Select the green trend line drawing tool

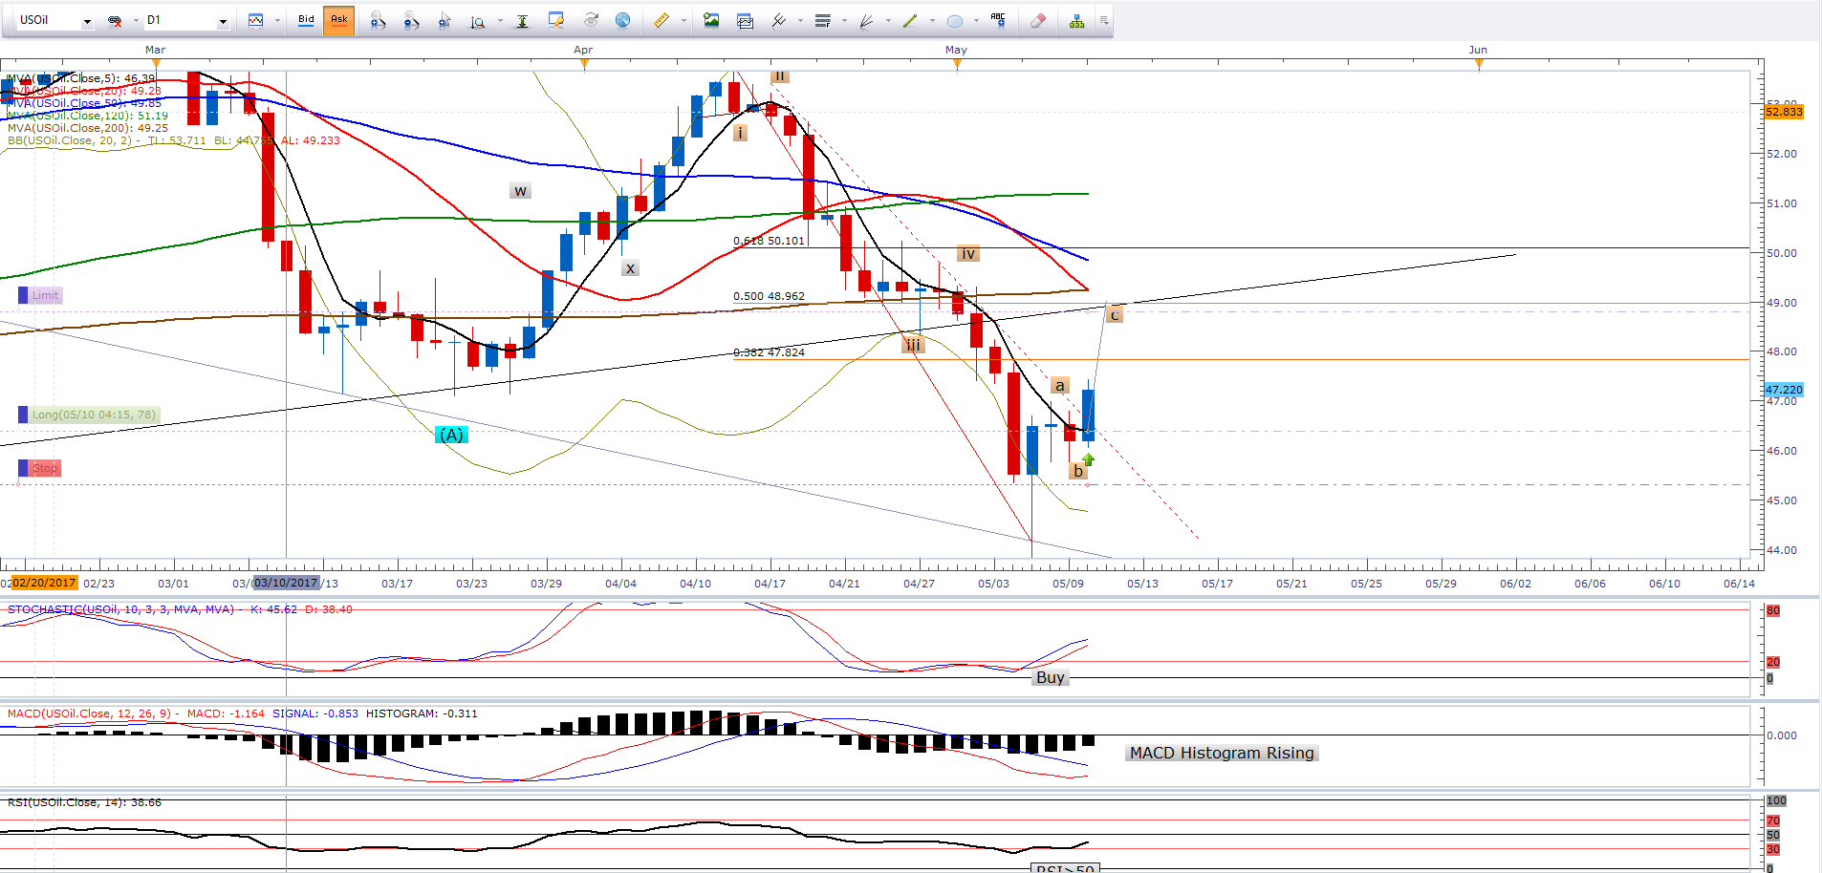click(910, 20)
